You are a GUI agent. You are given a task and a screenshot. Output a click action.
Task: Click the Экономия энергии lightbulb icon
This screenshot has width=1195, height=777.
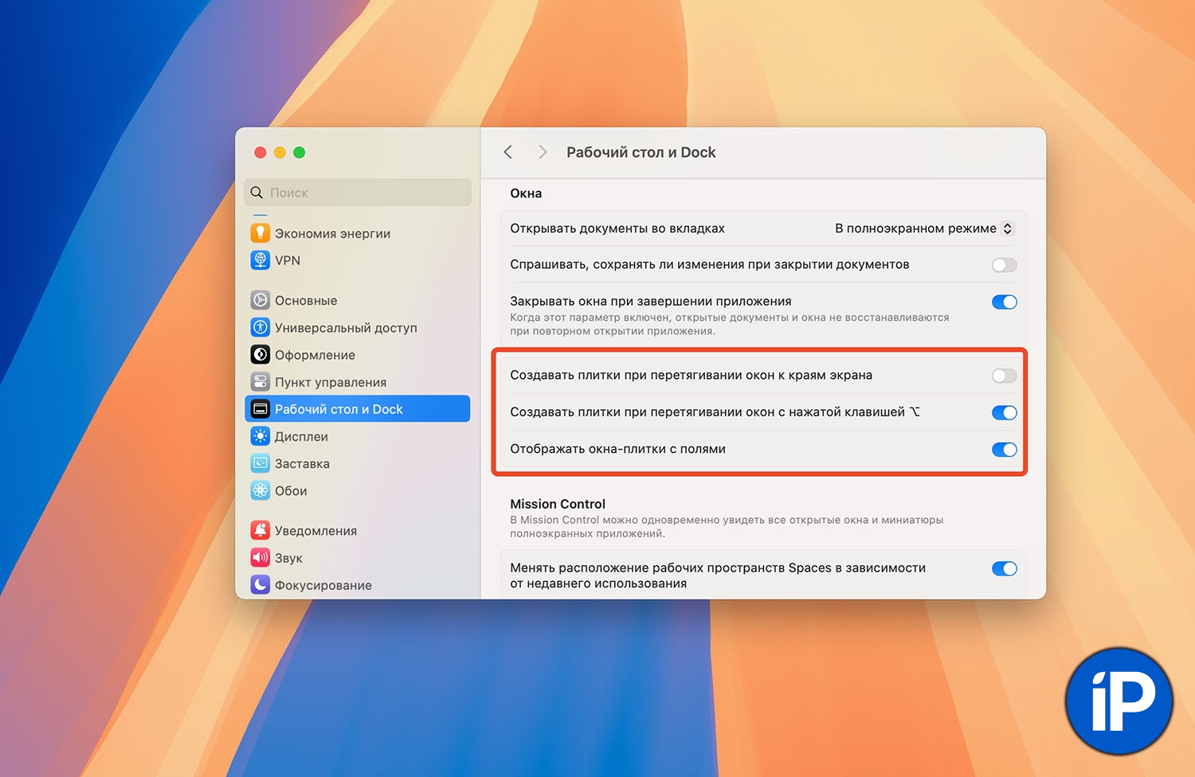click(261, 232)
